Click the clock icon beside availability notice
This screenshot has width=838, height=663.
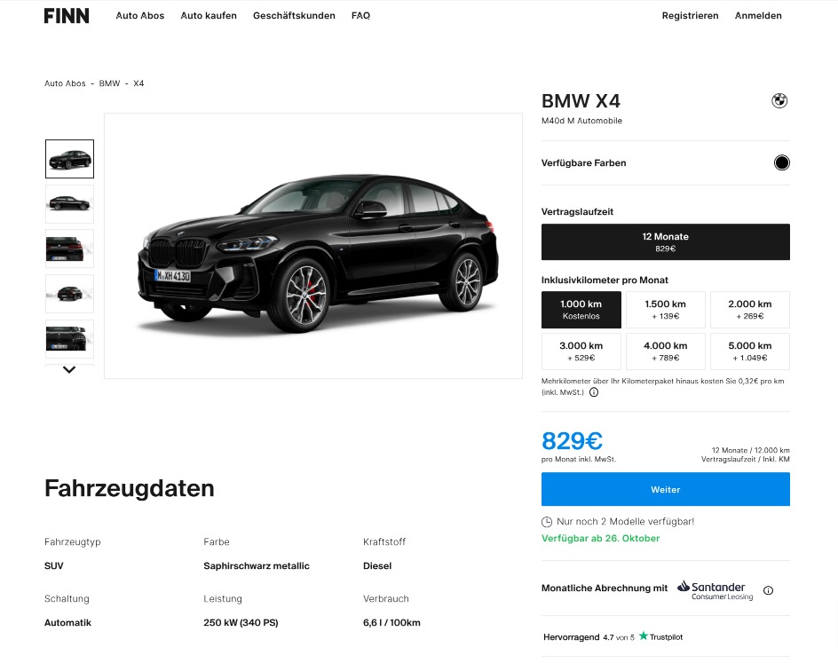point(547,522)
